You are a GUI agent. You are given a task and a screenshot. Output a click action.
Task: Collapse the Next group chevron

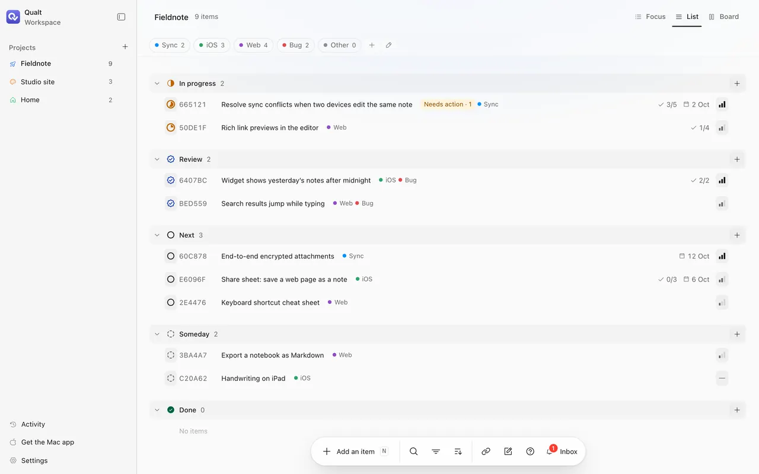[157, 235]
